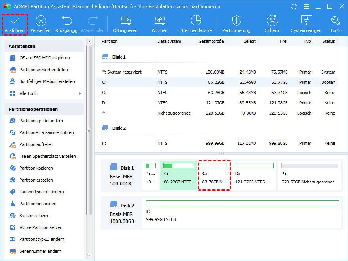Choose Partitionen zusammenführen operation

pyautogui.click(x=46, y=132)
